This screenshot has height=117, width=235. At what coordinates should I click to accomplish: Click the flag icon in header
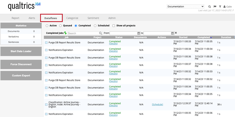pyautogui.click(x=215, y=7)
